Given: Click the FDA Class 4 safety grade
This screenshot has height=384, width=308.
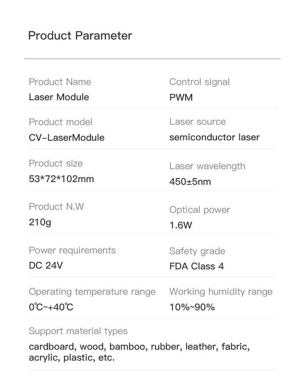Looking at the screenshot, I should 196,267.
